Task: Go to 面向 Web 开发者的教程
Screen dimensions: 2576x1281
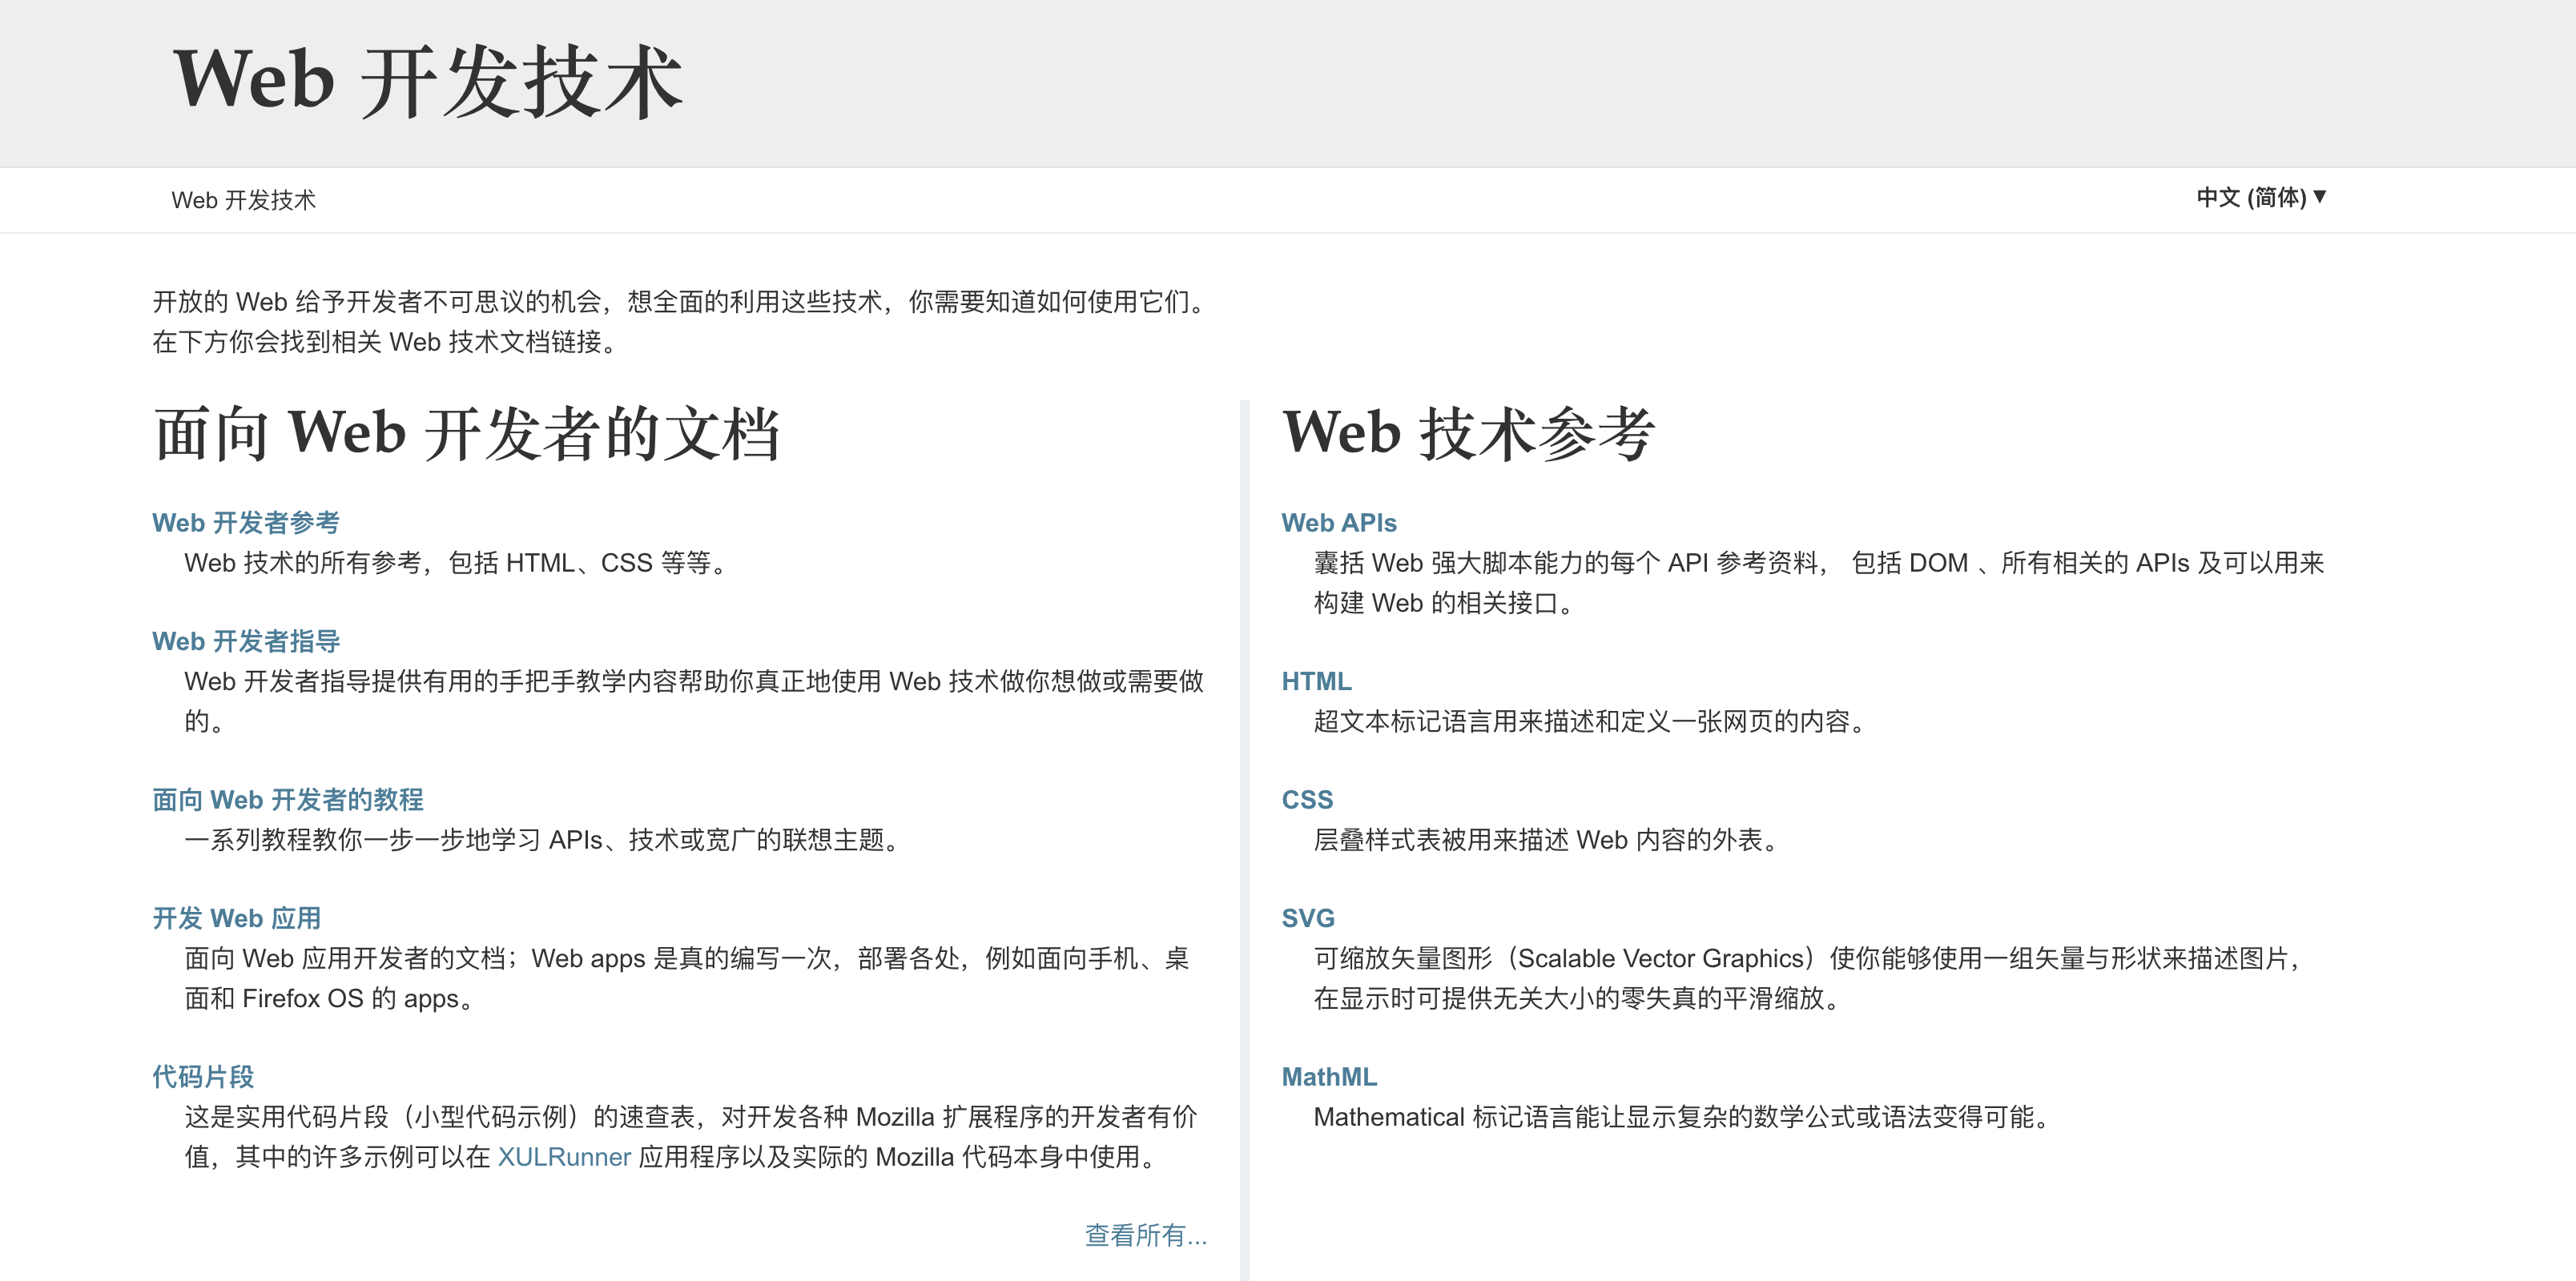Action: [x=287, y=799]
